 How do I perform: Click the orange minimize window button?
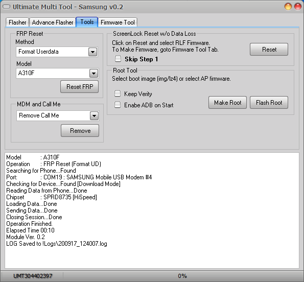point(288,7)
